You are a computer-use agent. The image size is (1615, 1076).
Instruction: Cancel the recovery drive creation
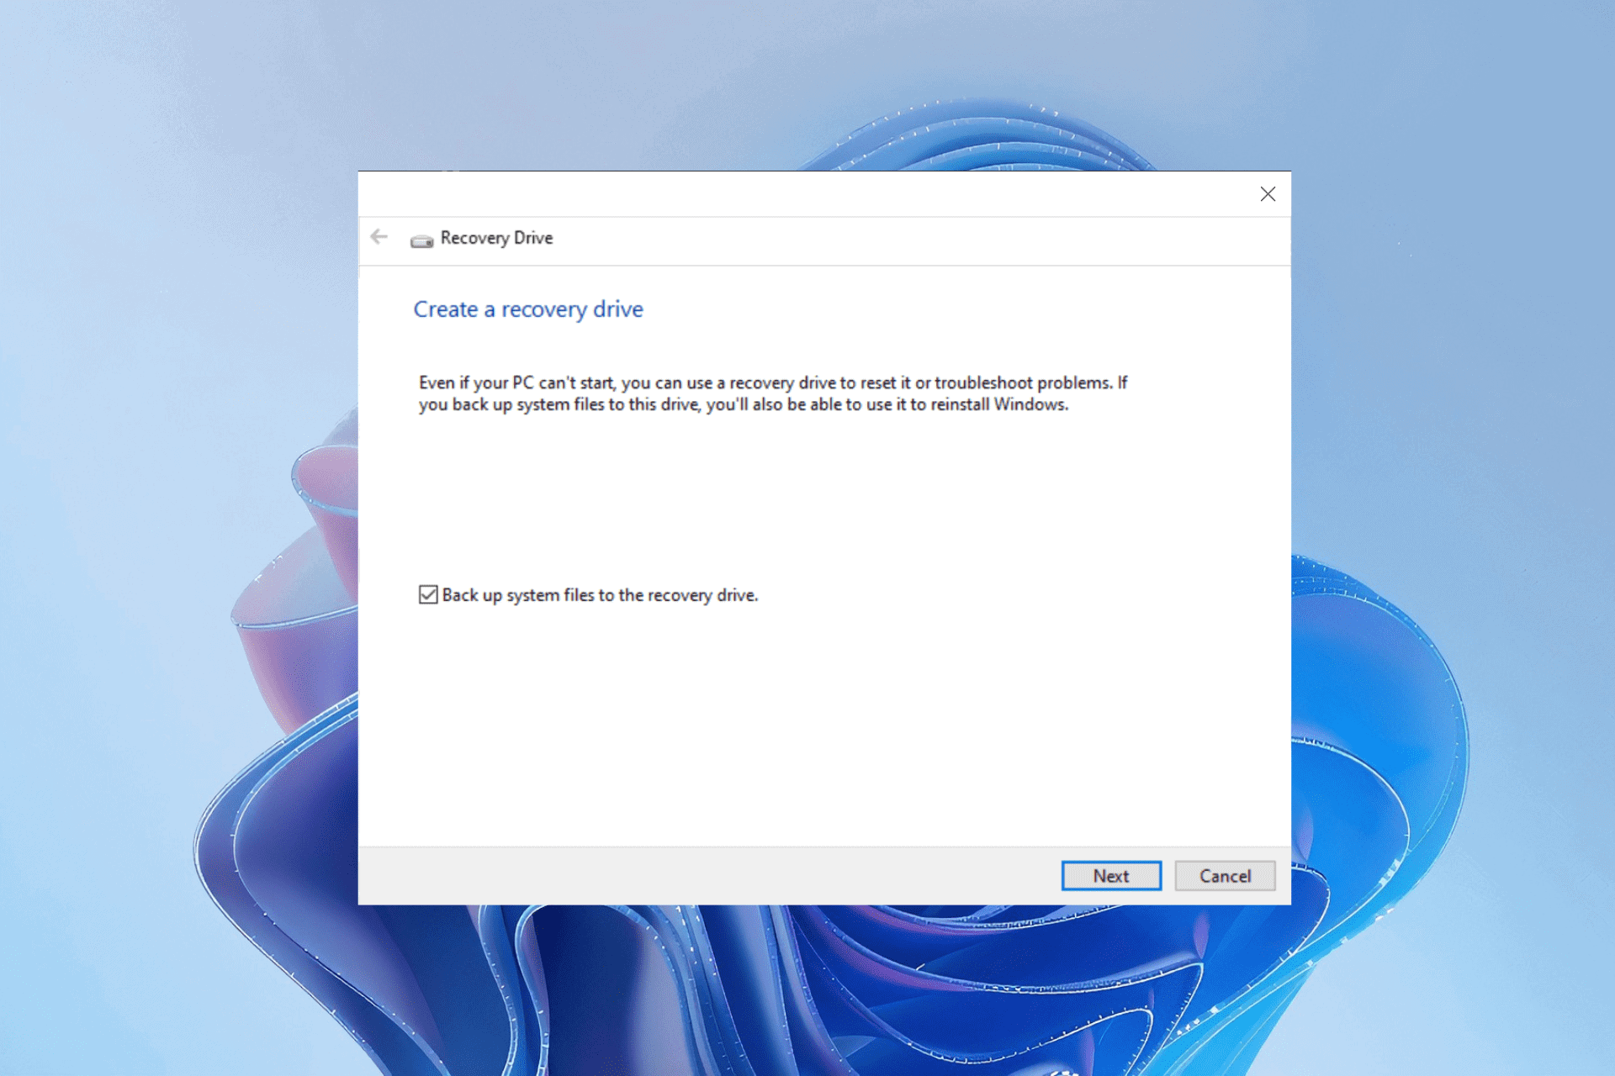point(1225,876)
